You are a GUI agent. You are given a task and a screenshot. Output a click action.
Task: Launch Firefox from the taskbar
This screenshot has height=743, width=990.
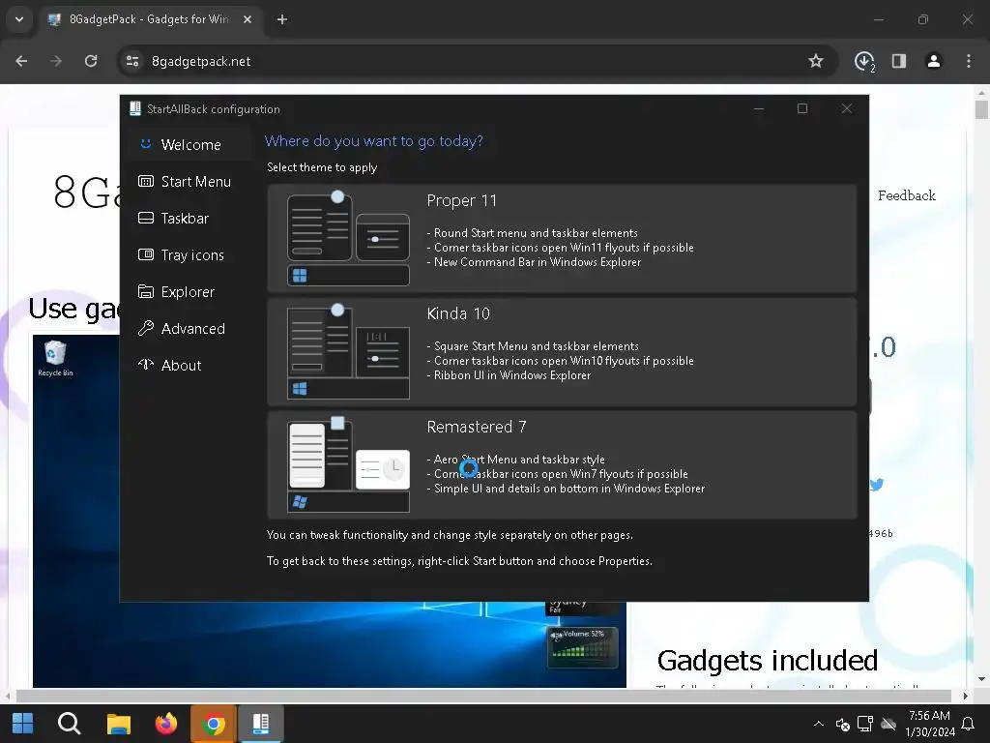(x=166, y=724)
